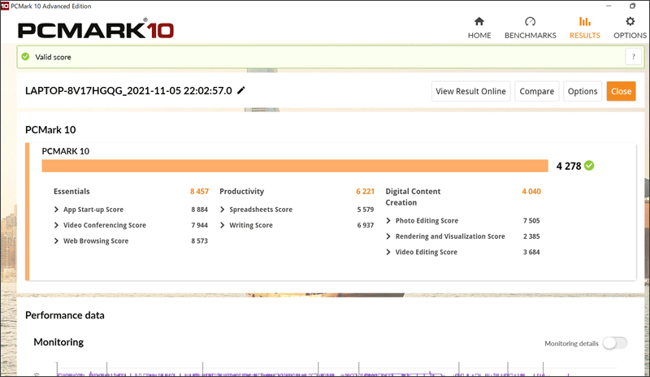Toggle the Monitoring details switch
The image size is (650, 377).
pos(615,343)
